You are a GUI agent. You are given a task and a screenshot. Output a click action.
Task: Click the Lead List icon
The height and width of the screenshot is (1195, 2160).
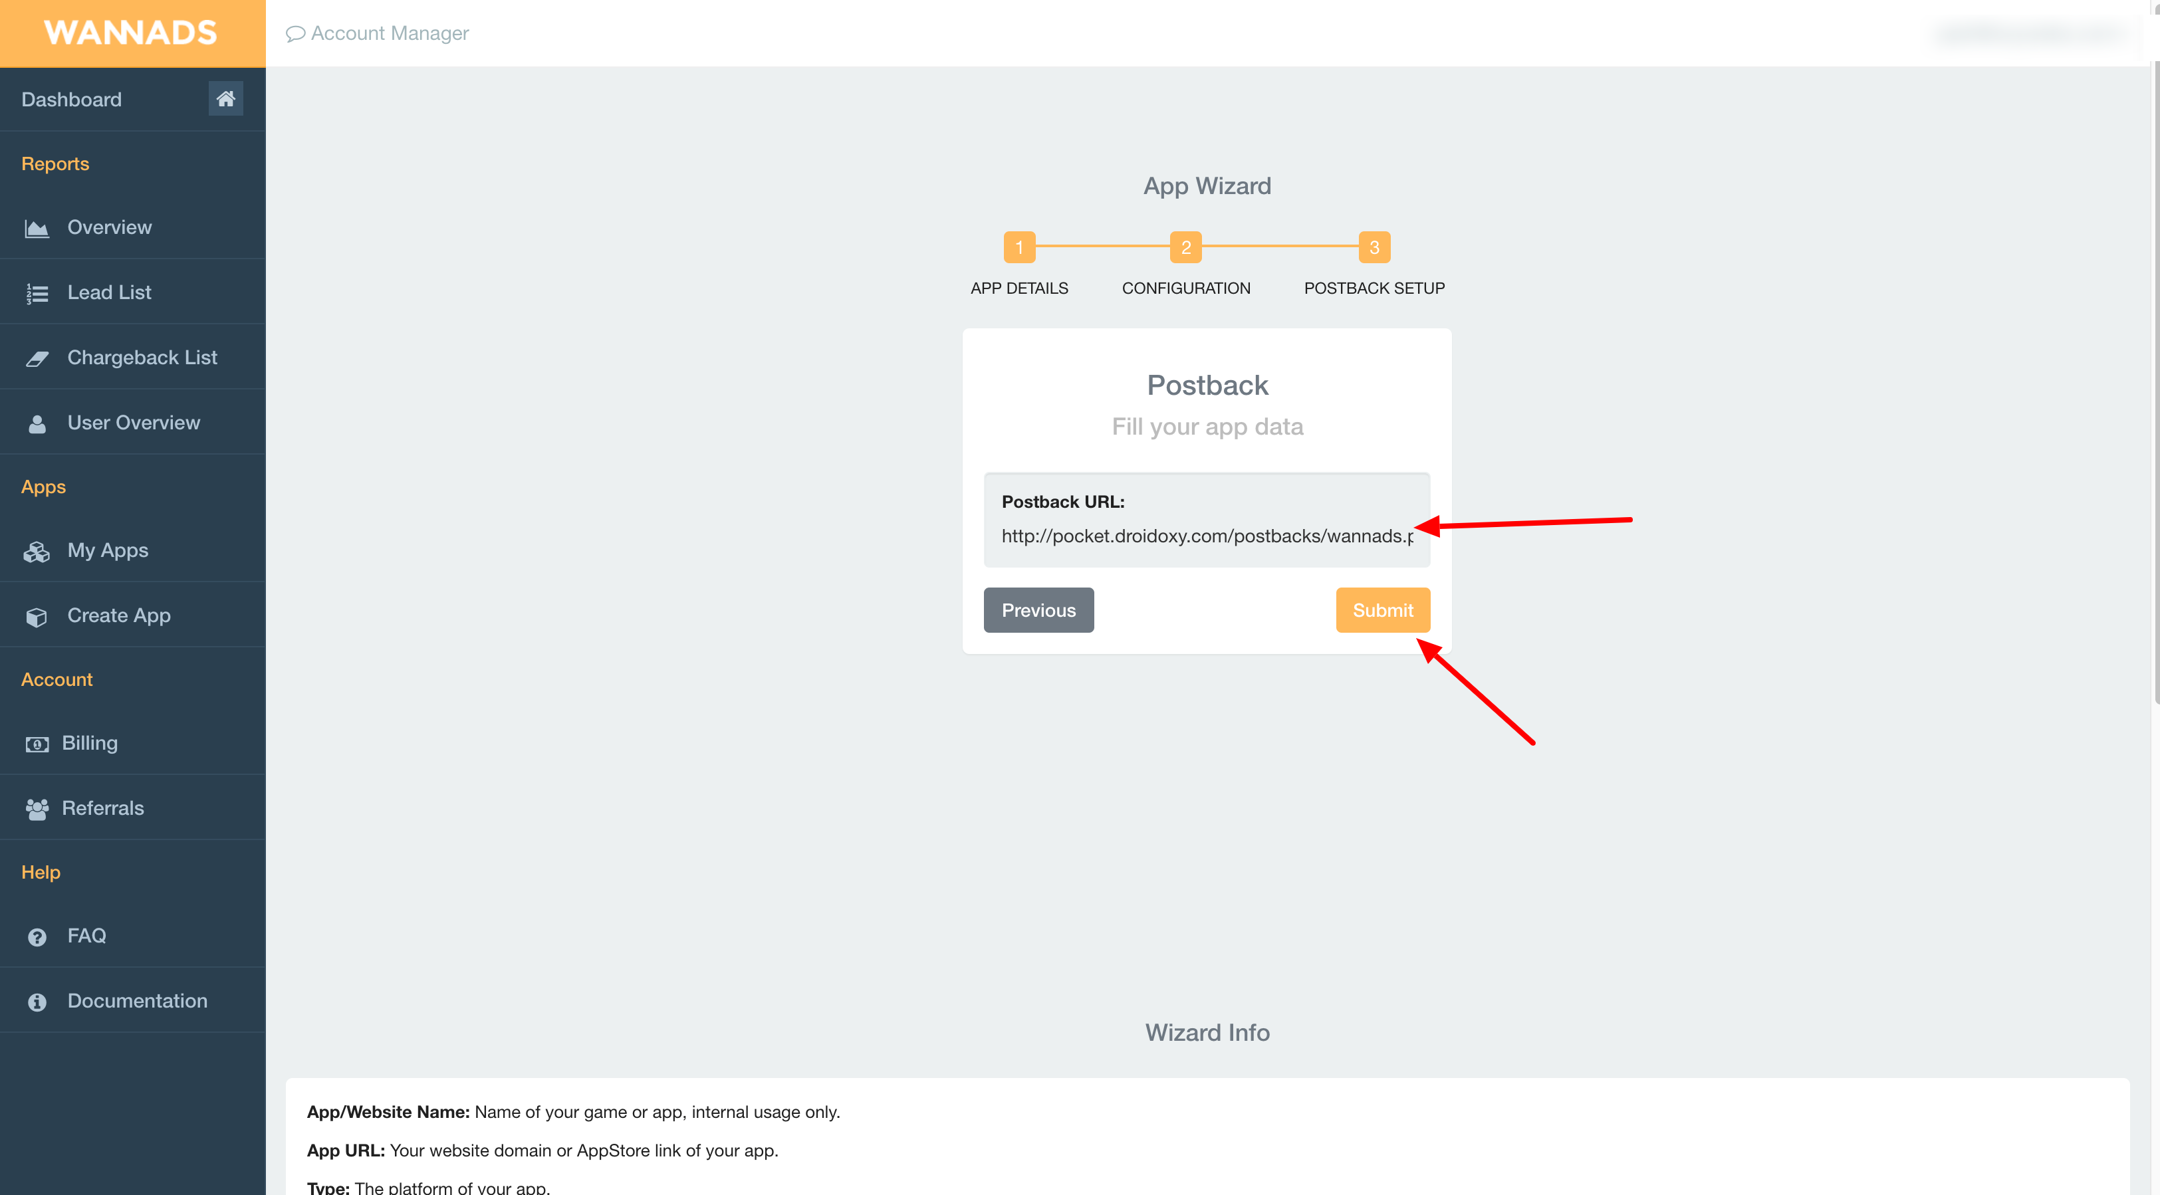37,293
